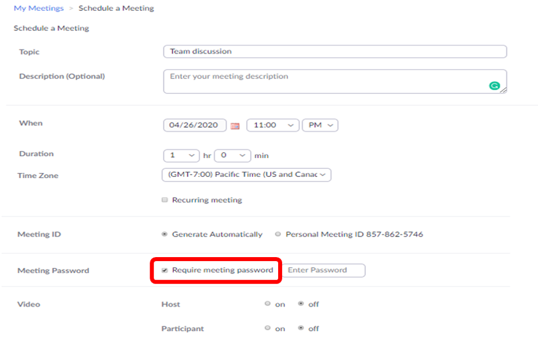Set Participant video to off
This screenshot has width=538, height=343.
coord(301,328)
